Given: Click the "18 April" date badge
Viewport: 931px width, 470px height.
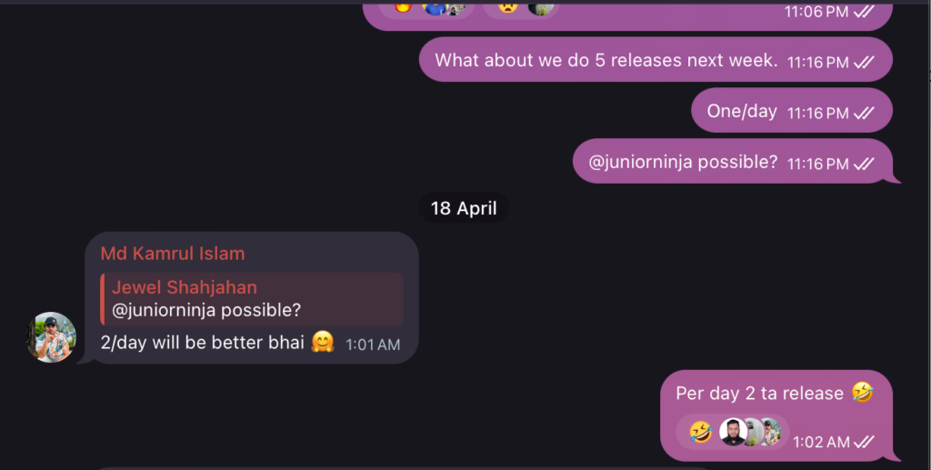Looking at the screenshot, I should pos(464,208).
